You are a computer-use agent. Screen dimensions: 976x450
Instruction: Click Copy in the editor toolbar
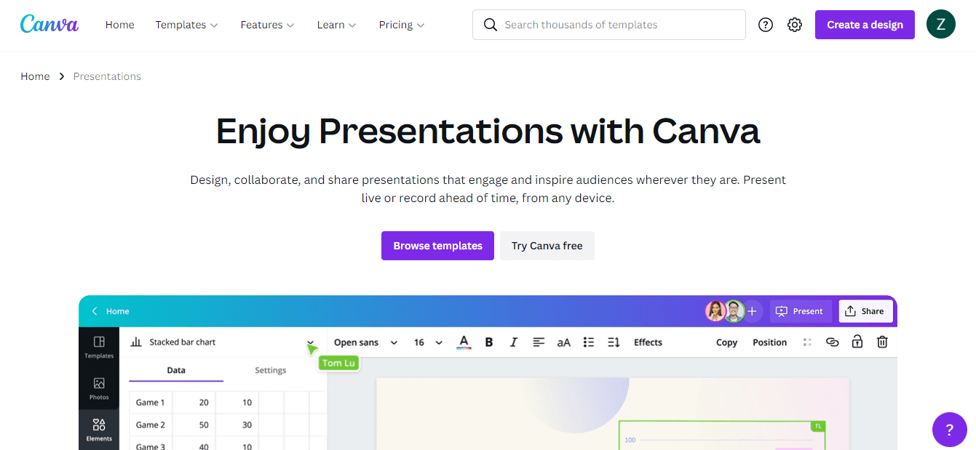click(x=726, y=342)
